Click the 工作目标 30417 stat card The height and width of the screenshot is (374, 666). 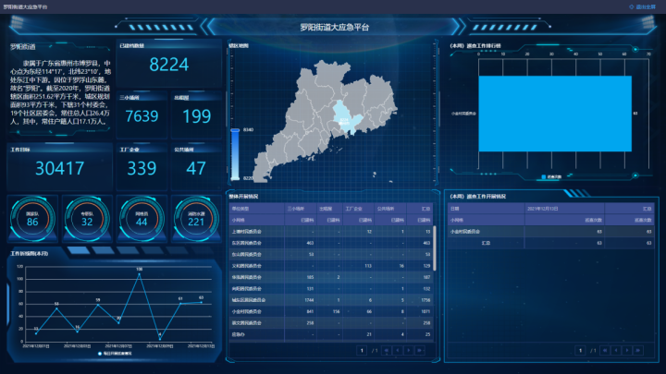point(59,166)
